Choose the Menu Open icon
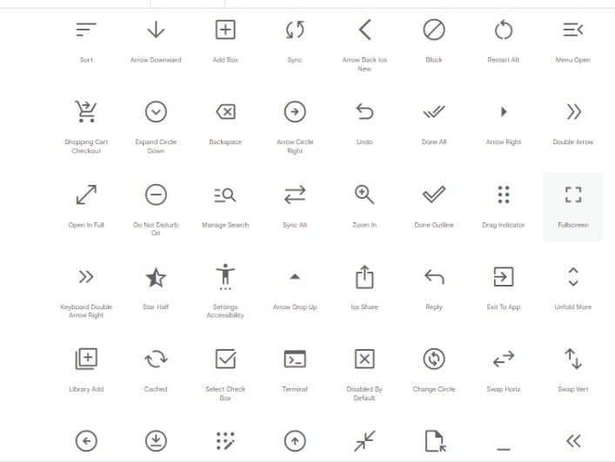The height and width of the screenshot is (462, 615). (x=573, y=30)
